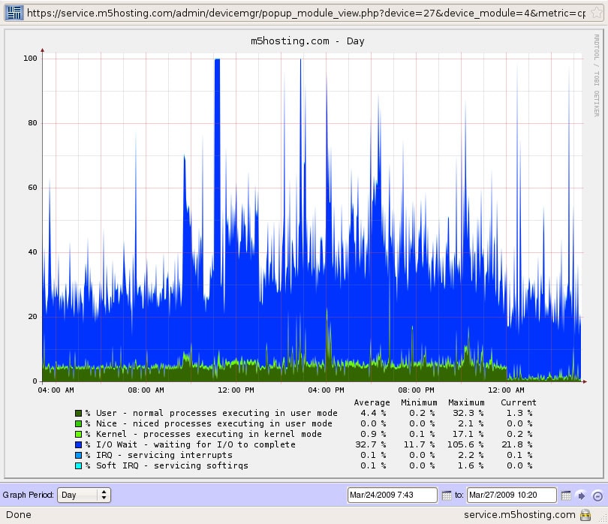Viewport: 608px width, 524px height.
Task: Click the start date field Mar/24/2009 7:43
Action: pyautogui.click(x=392, y=495)
